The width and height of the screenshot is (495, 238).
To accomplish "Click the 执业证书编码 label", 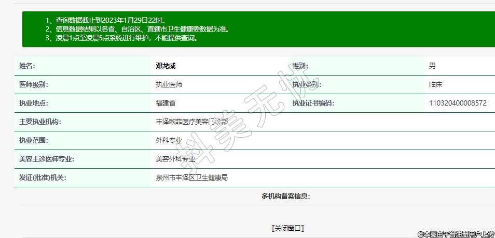I will pos(313,103).
